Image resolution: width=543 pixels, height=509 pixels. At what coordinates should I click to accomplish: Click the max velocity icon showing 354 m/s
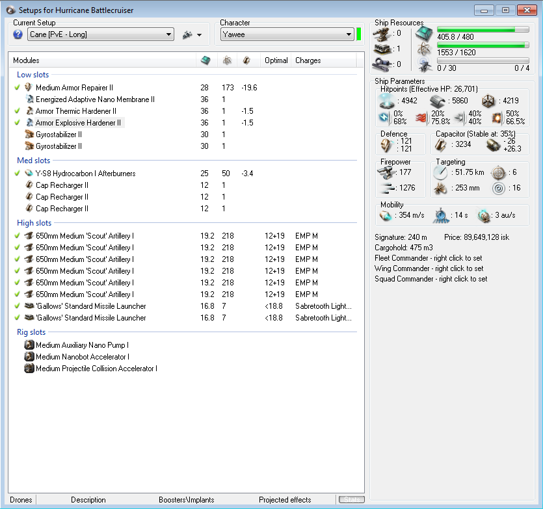tap(386, 215)
